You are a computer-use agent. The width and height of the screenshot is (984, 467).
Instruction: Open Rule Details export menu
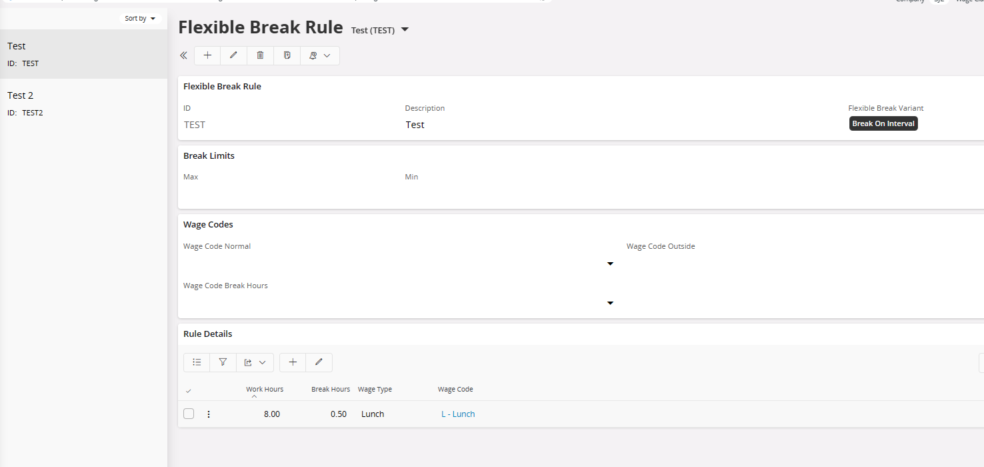point(255,362)
